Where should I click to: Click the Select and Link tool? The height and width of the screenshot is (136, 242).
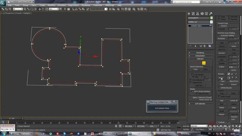[x=3, y=9]
